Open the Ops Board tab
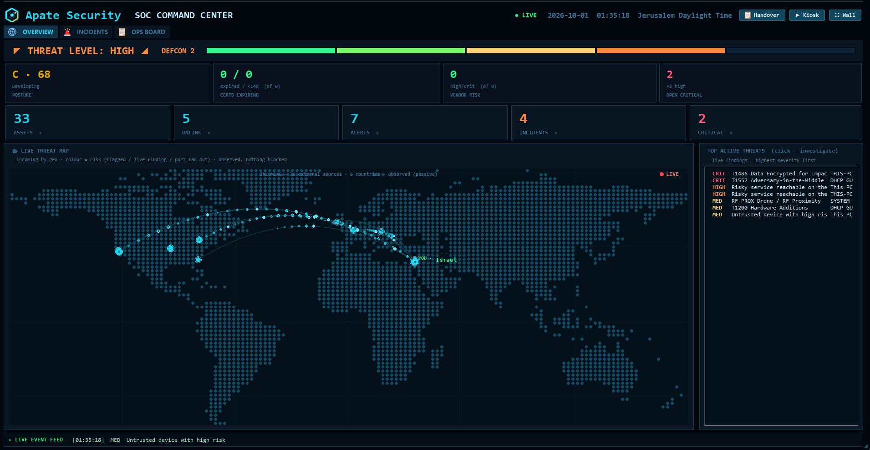The height and width of the screenshot is (450, 870). pos(142,32)
